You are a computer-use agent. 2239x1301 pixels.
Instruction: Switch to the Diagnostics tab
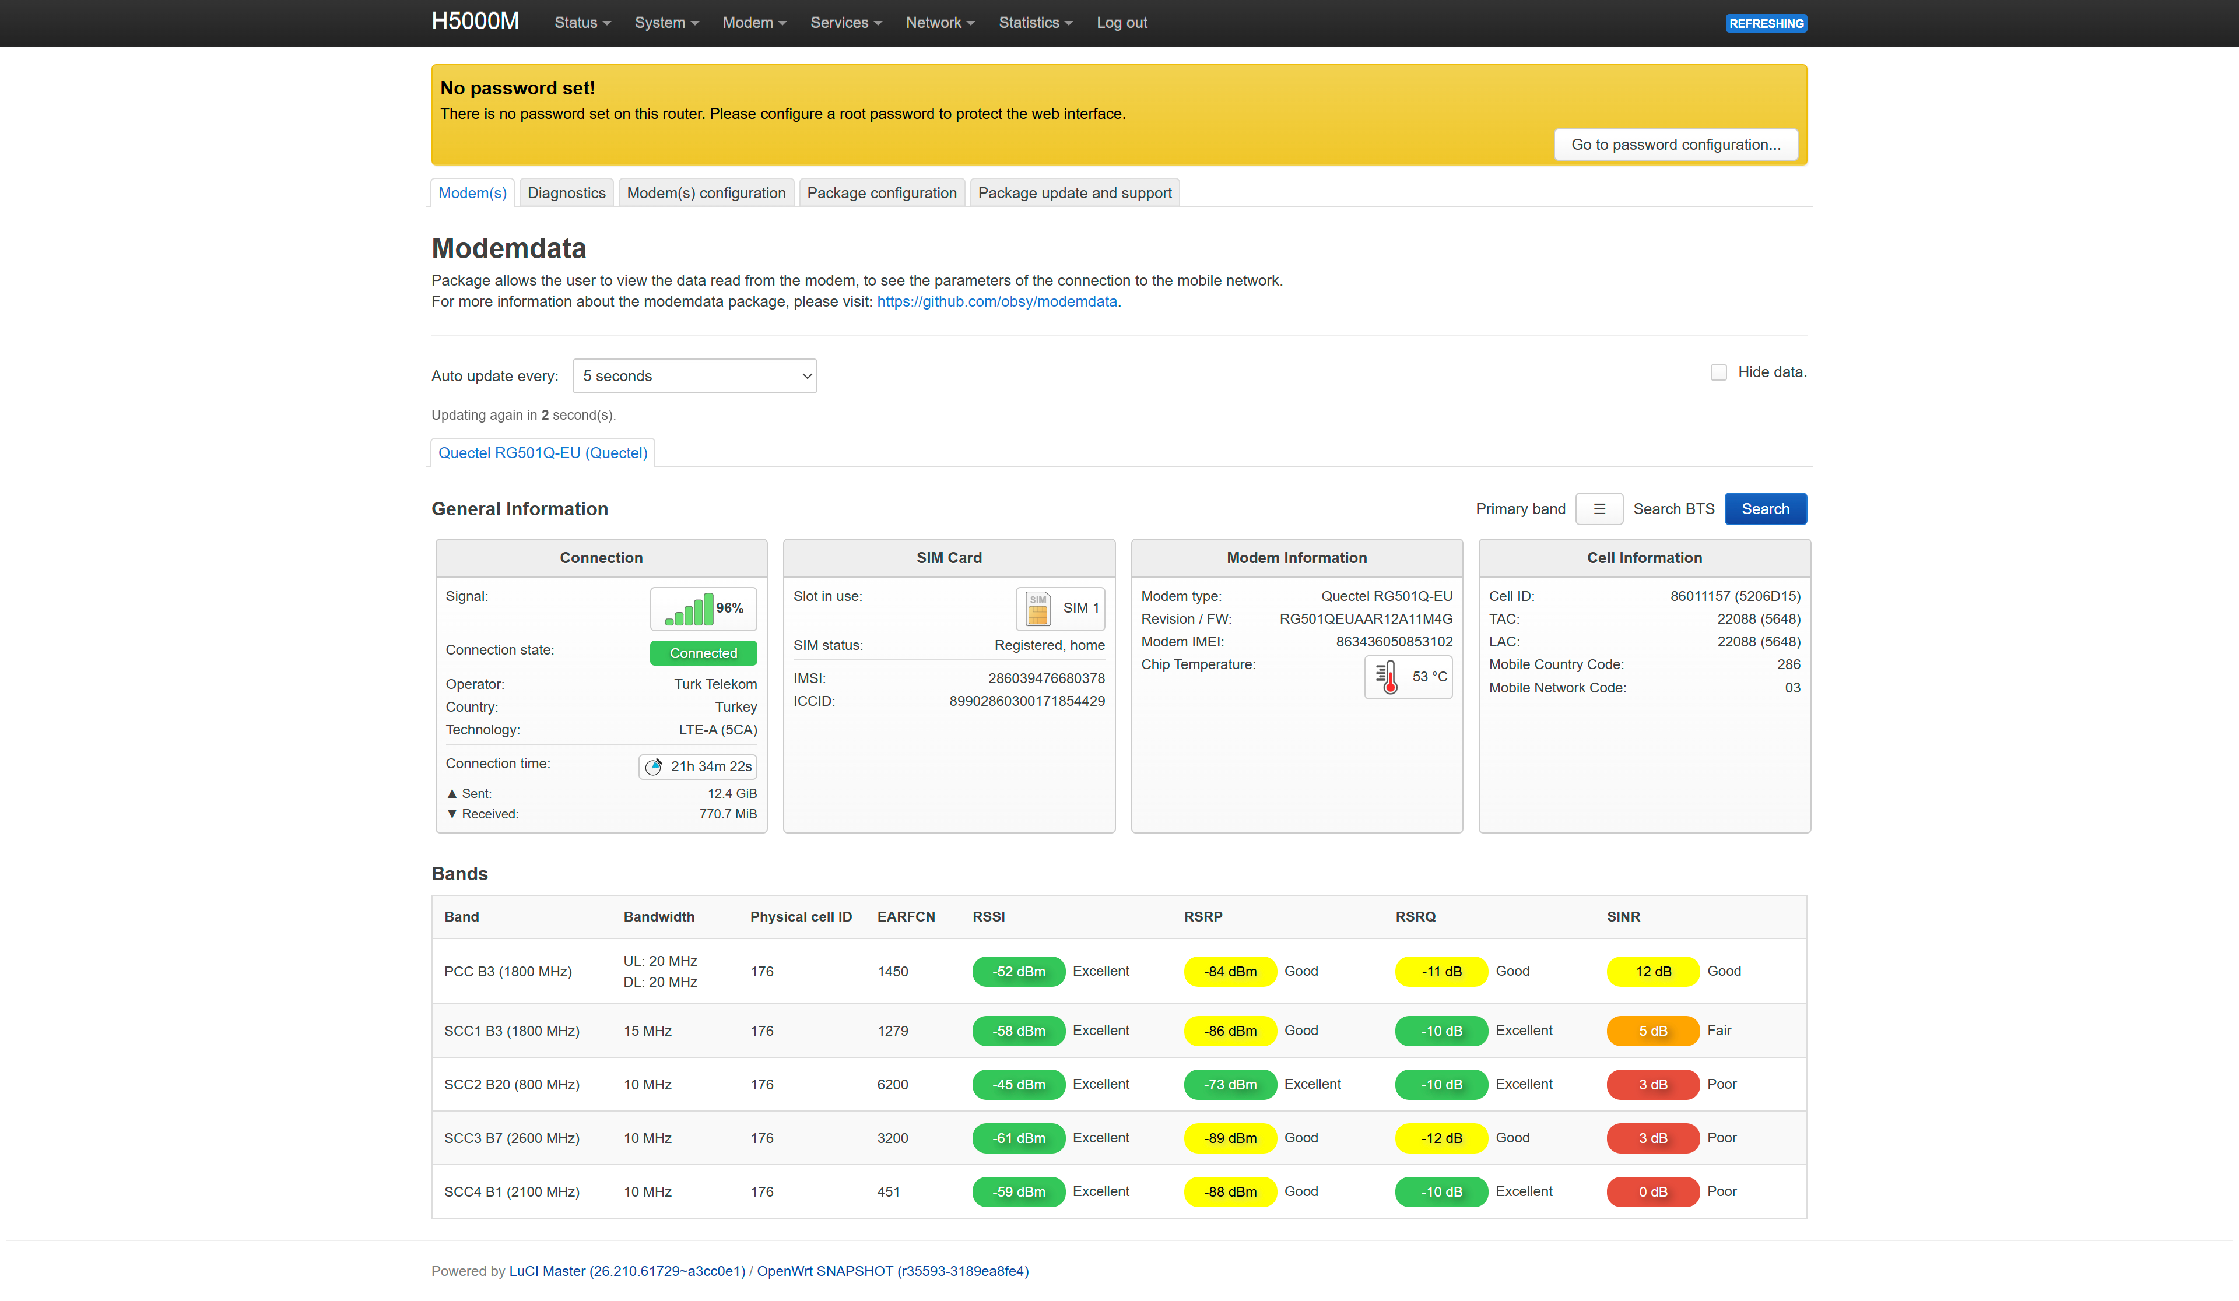coord(566,193)
